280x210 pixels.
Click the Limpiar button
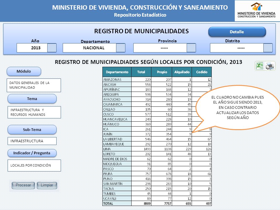coord(47,185)
